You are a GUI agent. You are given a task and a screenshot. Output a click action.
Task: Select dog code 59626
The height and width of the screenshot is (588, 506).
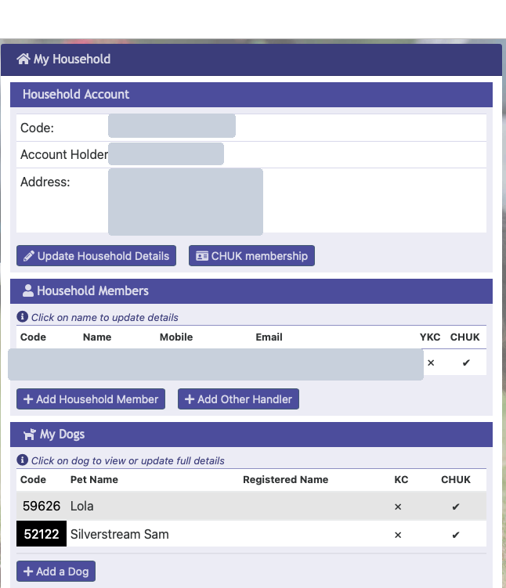click(x=42, y=507)
